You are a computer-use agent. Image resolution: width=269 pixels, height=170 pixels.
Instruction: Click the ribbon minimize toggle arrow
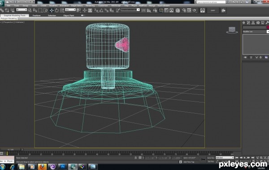tap(82, 15)
